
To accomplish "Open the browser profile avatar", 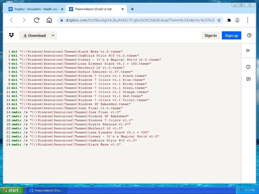I will click(237, 20).
